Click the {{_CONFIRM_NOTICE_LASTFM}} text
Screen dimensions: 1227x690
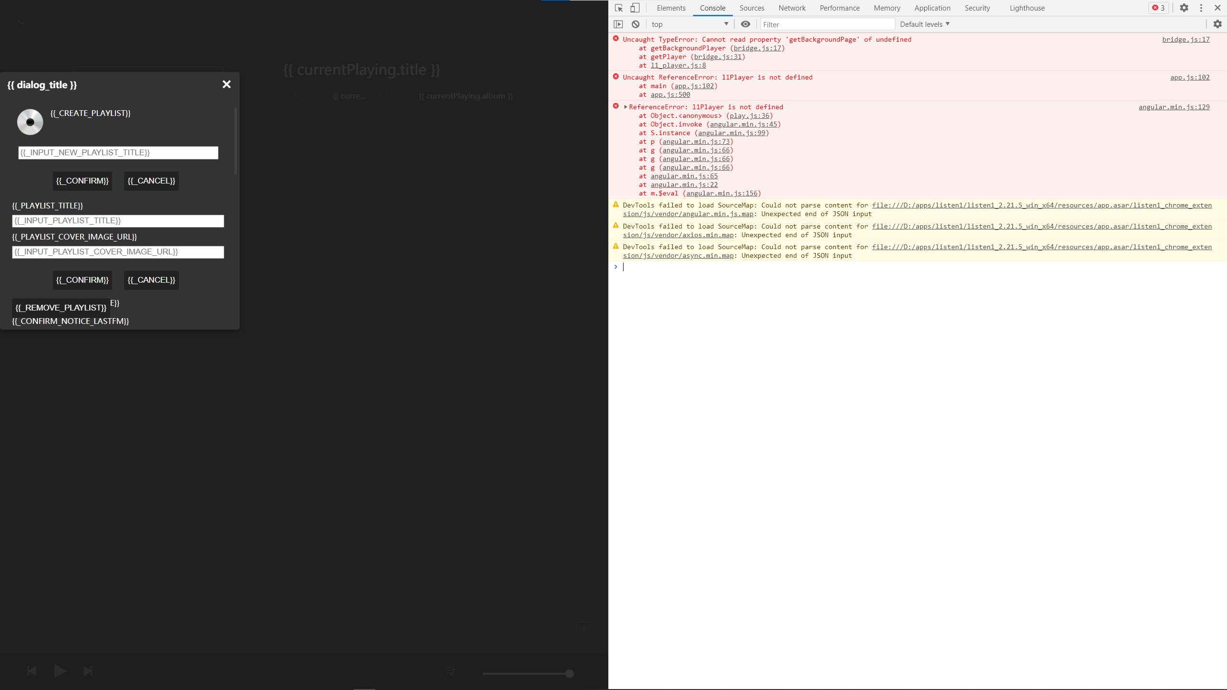(70, 321)
